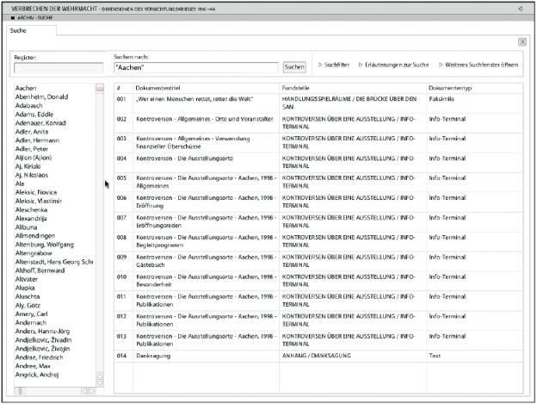Expand Erläuterungen zur Suche
537x404 pixels.
[397, 65]
